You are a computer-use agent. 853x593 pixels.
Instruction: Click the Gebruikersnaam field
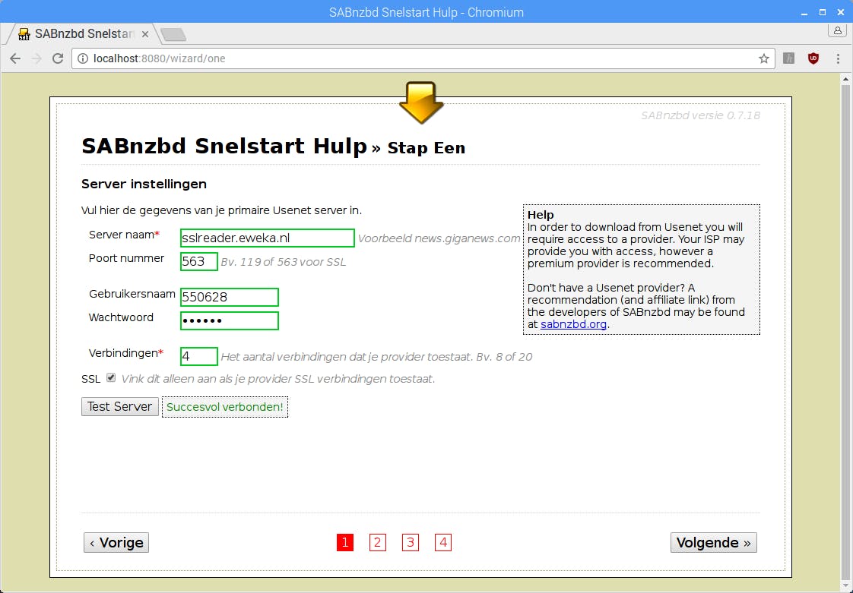coord(229,298)
